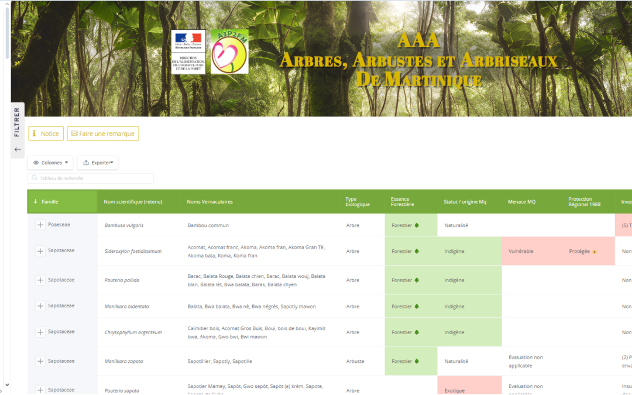Screen dimensions: 632x395
Task: Click the Bambou commun vernacular name
Action: (x=208, y=225)
